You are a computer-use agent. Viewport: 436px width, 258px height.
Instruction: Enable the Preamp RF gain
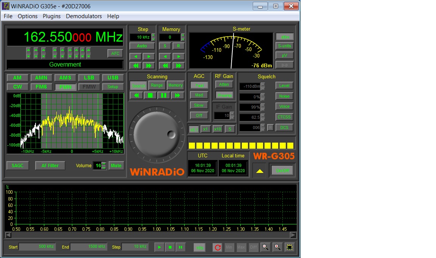pyautogui.click(x=224, y=95)
